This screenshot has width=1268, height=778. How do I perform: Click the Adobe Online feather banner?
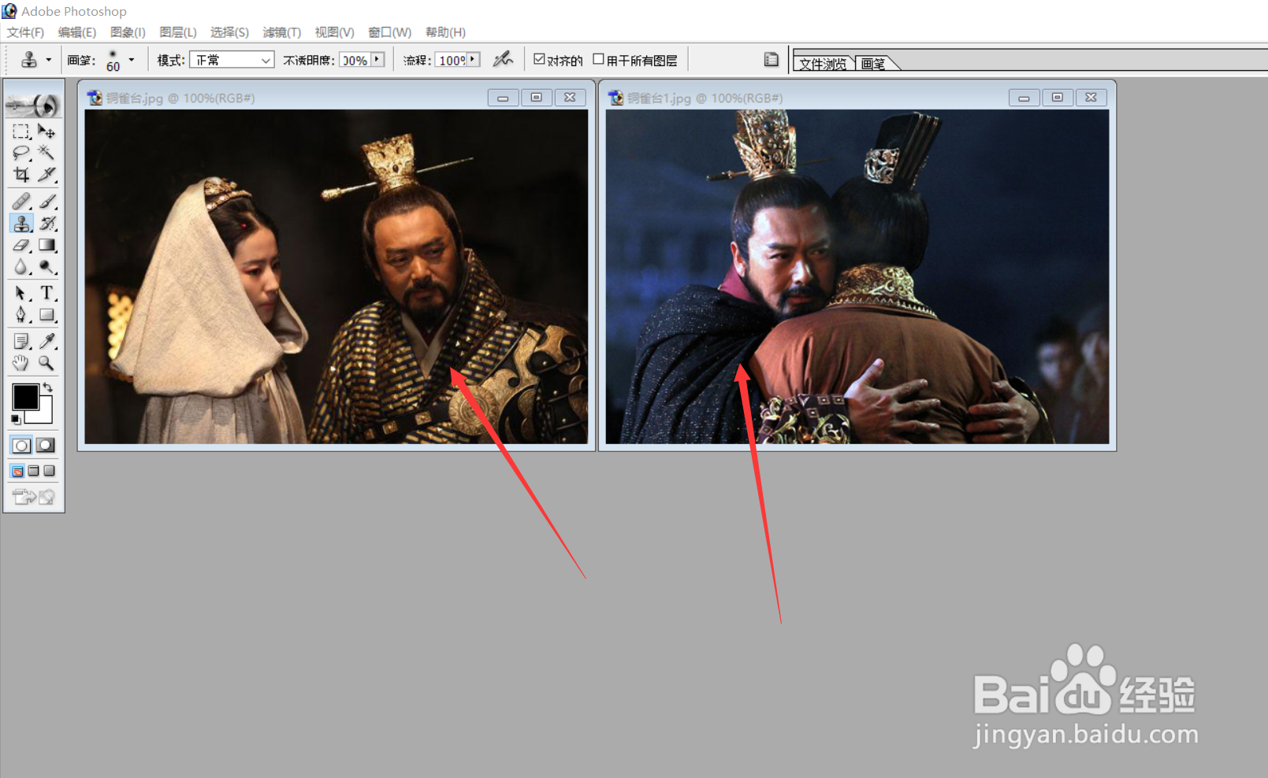point(33,104)
